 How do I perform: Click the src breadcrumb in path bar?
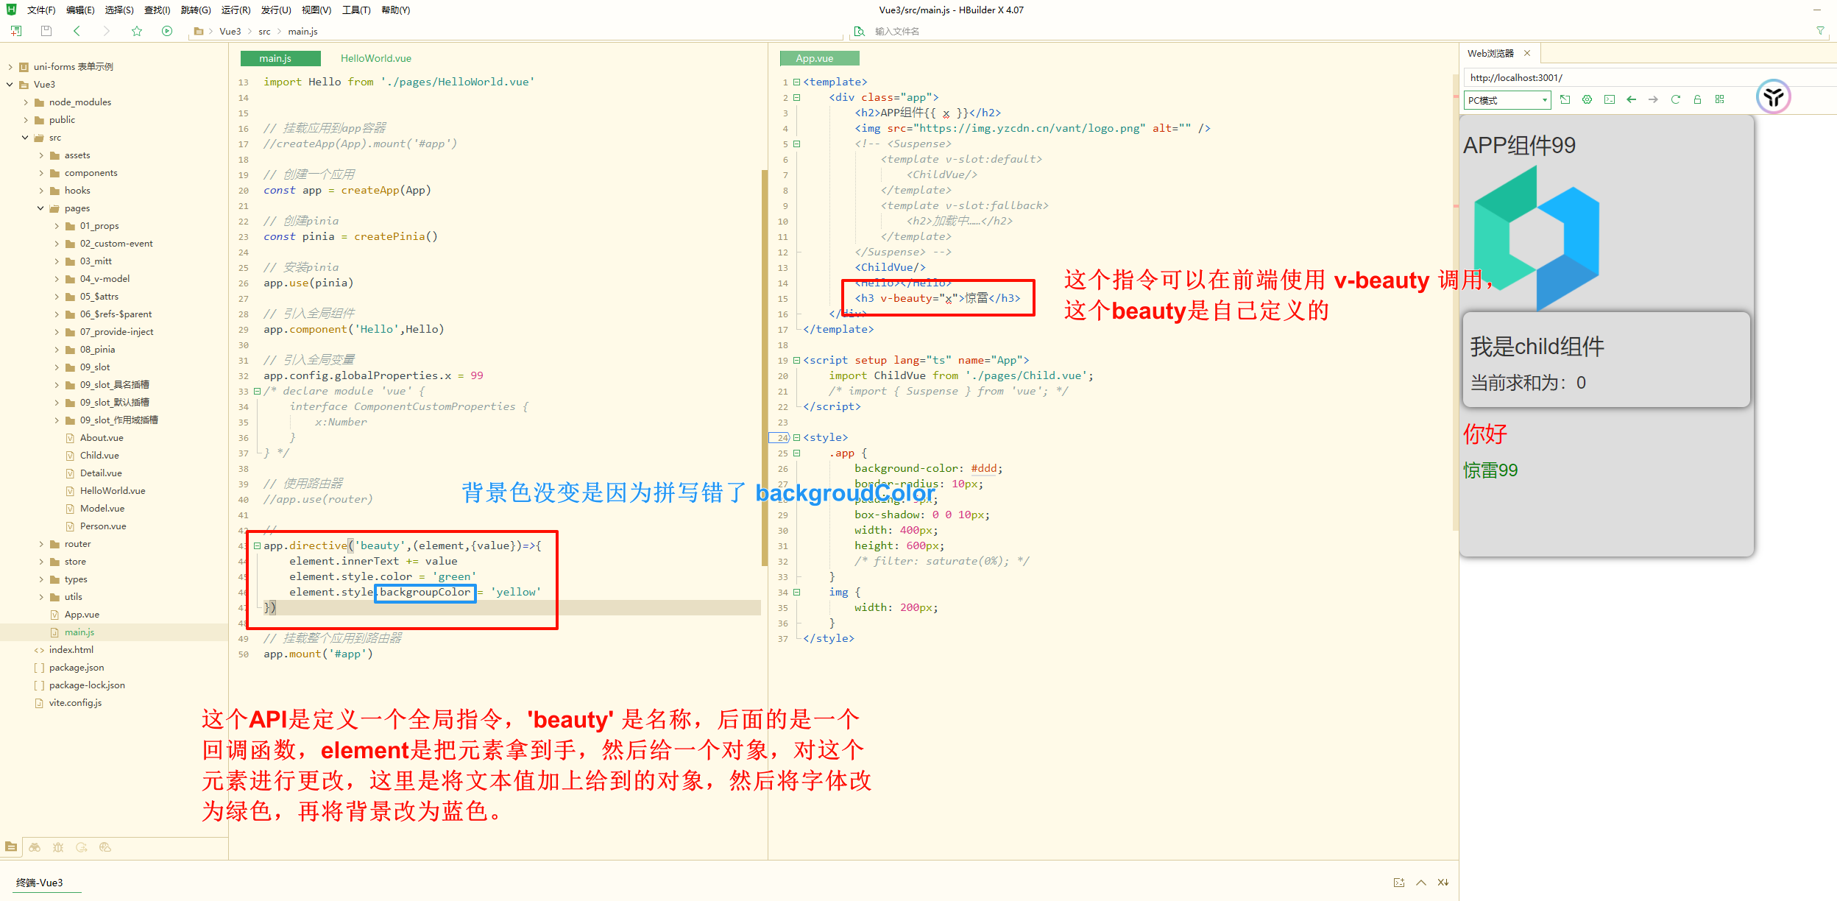(264, 32)
